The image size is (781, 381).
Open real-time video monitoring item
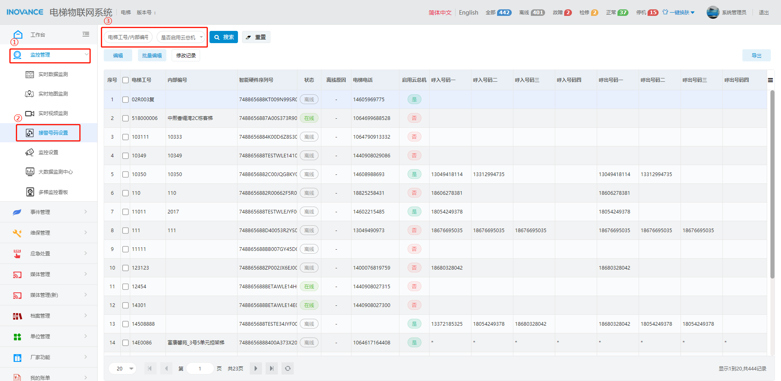click(53, 113)
